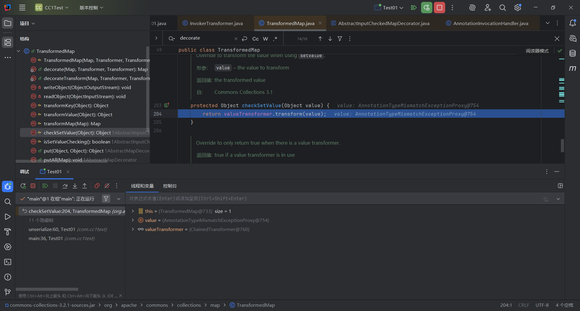Go to next search occurrence
This screenshot has width=580, height=311.
click(x=330, y=39)
